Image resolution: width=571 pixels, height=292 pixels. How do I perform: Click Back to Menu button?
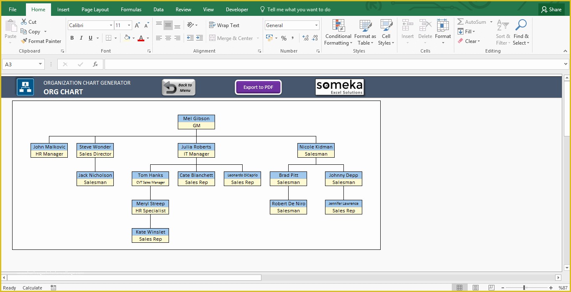tap(179, 88)
